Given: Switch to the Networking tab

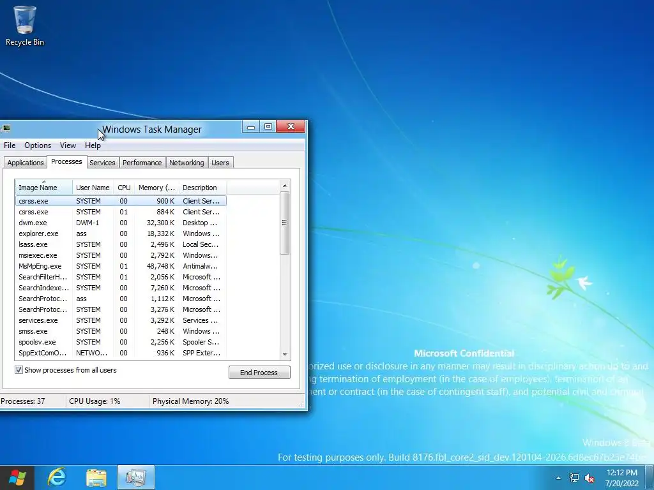Looking at the screenshot, I should 187,163.
